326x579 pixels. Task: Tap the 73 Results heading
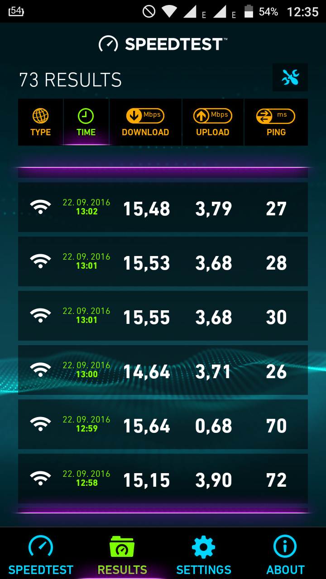(x=70, y=80)
